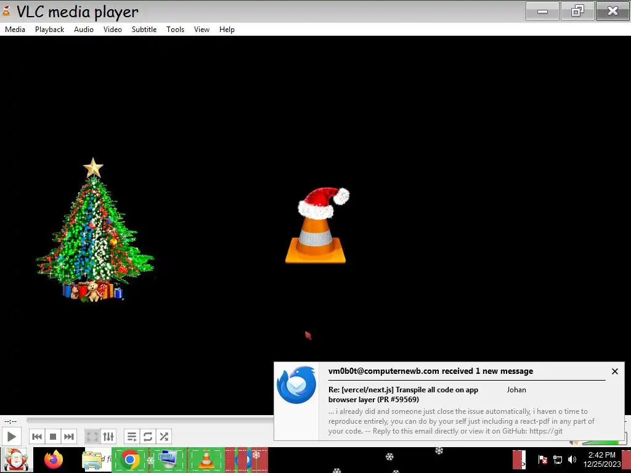Screen dimensions: 631x473
Task: Restore down the VLC window
Action: click(577, 11)
